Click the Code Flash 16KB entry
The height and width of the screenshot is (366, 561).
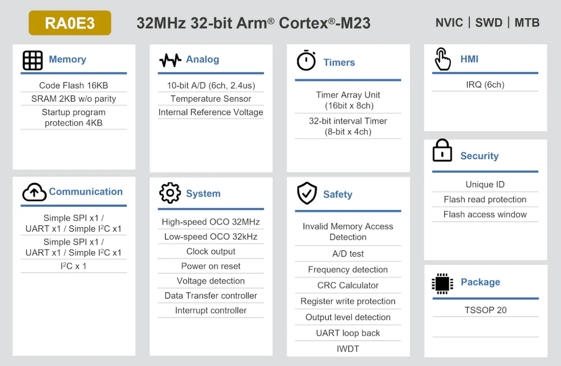(74, 85)
